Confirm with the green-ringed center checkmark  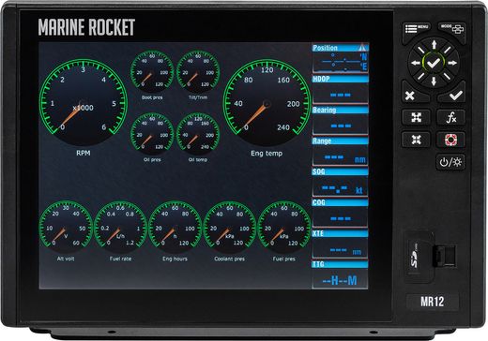tap(434, 63)
